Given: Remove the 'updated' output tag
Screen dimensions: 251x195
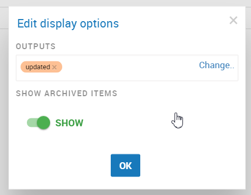Looking at the screenshot, I should 54,67.
